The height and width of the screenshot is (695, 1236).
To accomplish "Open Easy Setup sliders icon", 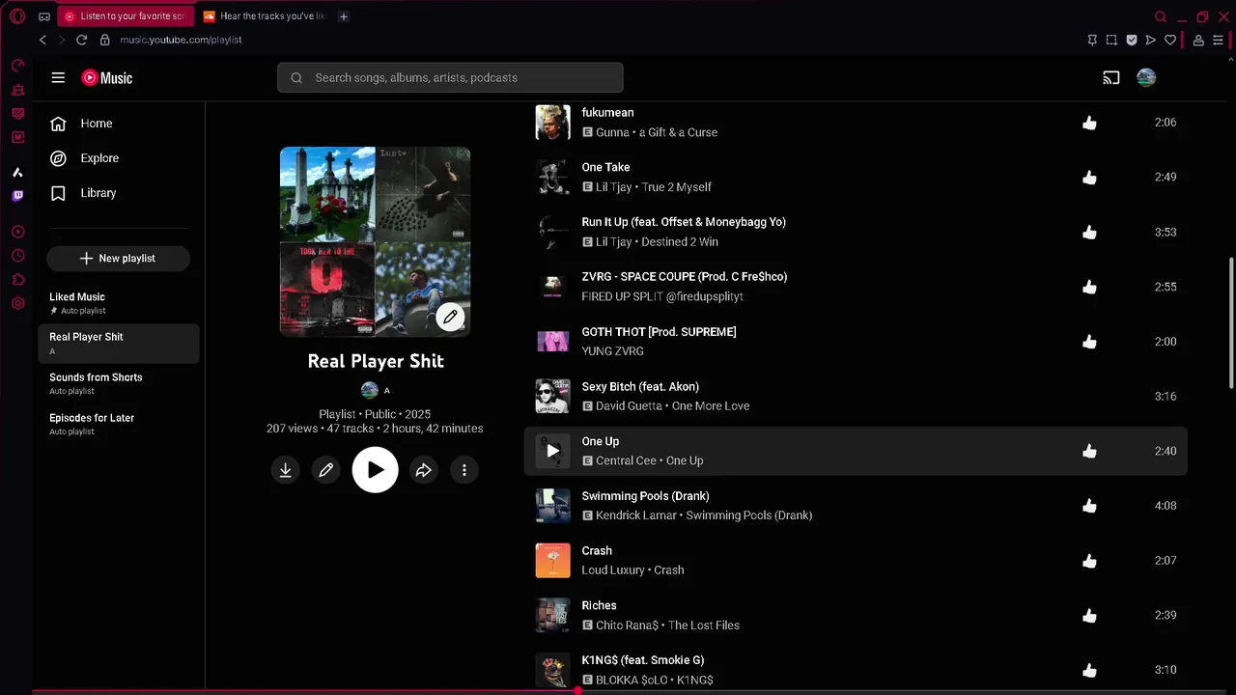I will coord(1218,40).
